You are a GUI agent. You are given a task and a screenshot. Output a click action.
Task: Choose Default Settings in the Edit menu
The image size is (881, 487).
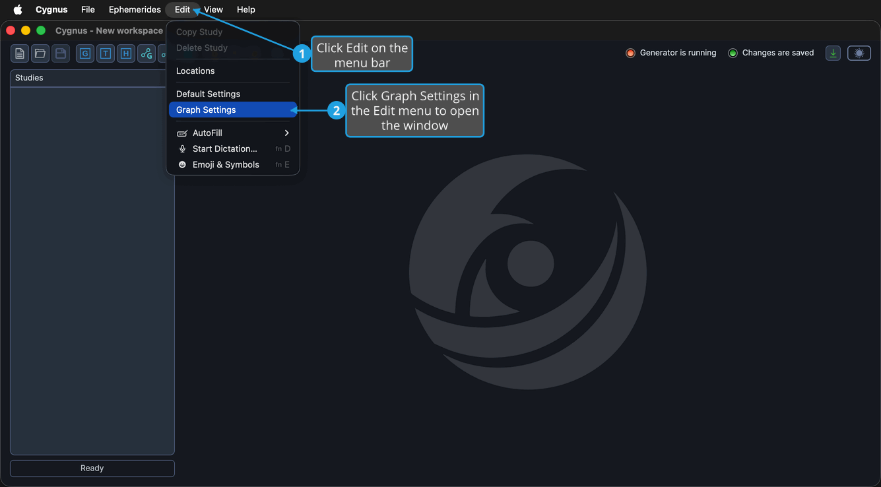click(233, 94)
